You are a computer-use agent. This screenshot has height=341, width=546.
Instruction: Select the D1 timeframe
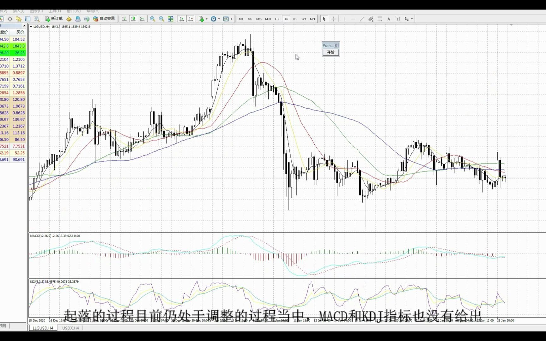point(295,19)
